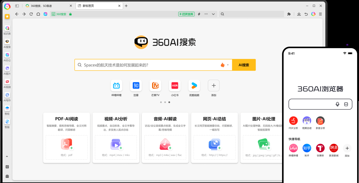Open the 网页-AI总结 card
This screenshot has width=359, height=183.
pyautogui.click(x=214, y=138)
